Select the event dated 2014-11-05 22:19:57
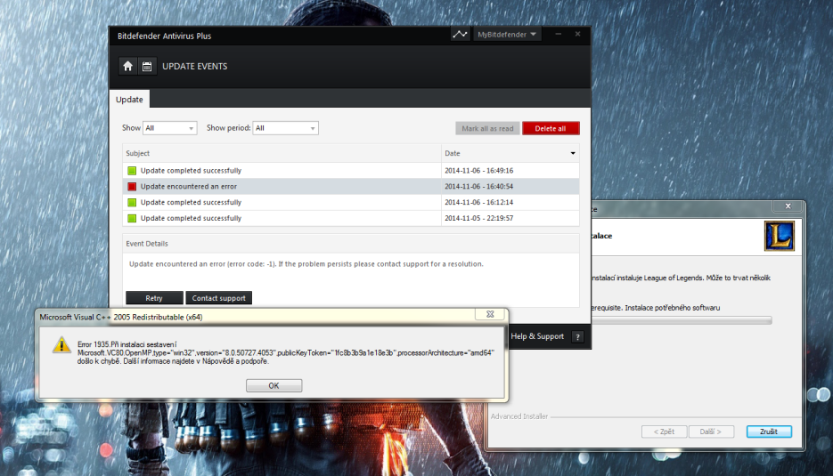 [x=351, y=218]
